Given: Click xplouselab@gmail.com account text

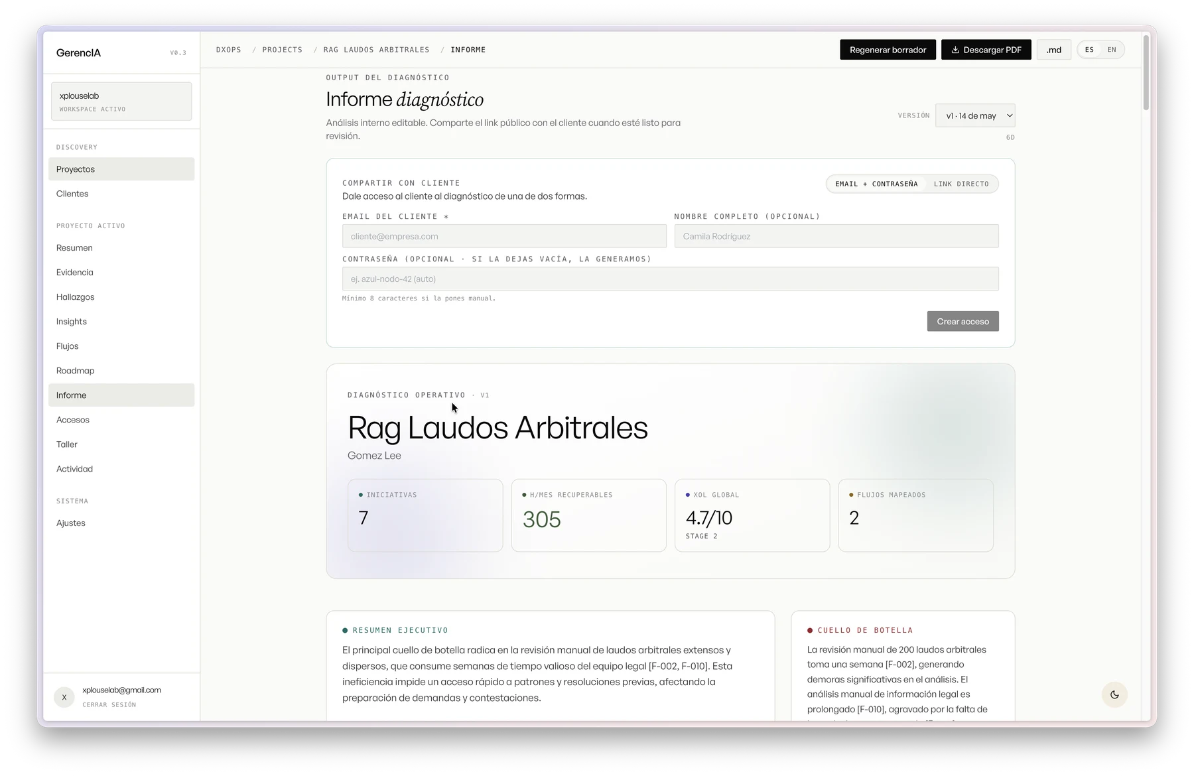Looking at the screenshot, I should (122, 690).
